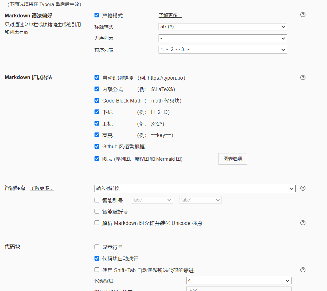Toggle 高亮 checkbox
The width and height of the screenshot is (327, 291).
pyautogui.click(x=97, y=135)
